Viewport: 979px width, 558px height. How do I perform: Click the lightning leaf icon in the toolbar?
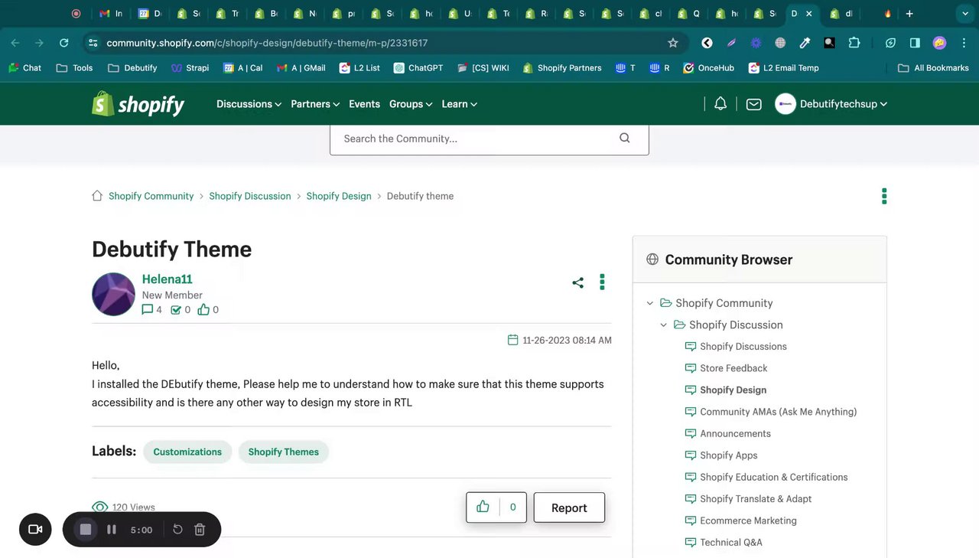(890, 43)
